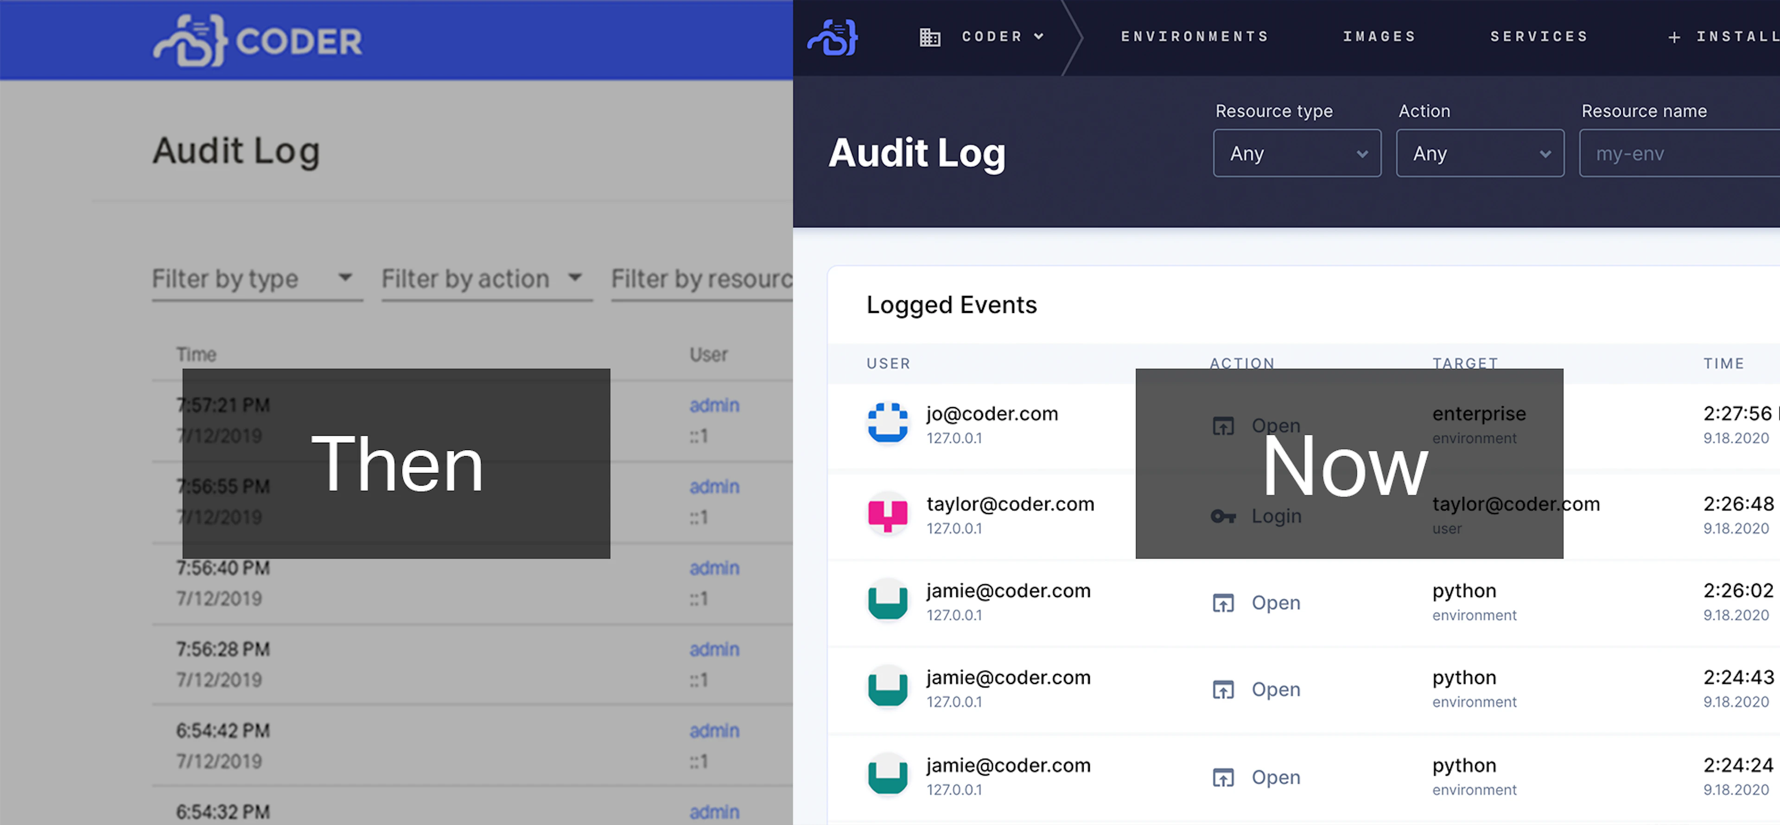Click admin link in old 7:56:28 PM row

click(x=714, y=649)
